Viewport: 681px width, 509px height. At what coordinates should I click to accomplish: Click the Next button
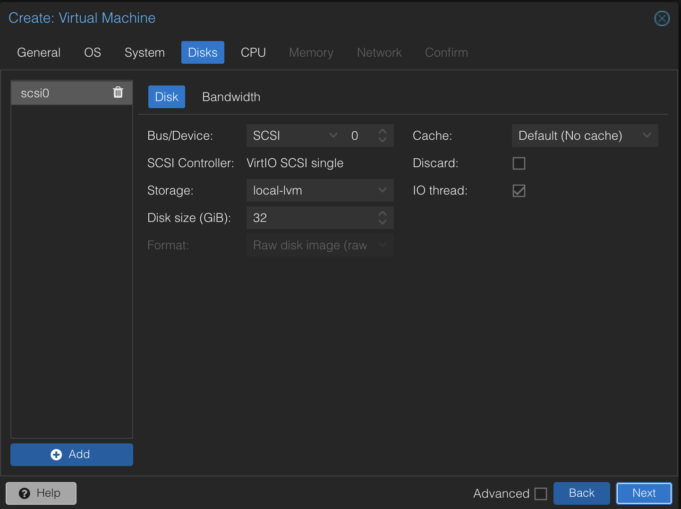tap(644, 493)
